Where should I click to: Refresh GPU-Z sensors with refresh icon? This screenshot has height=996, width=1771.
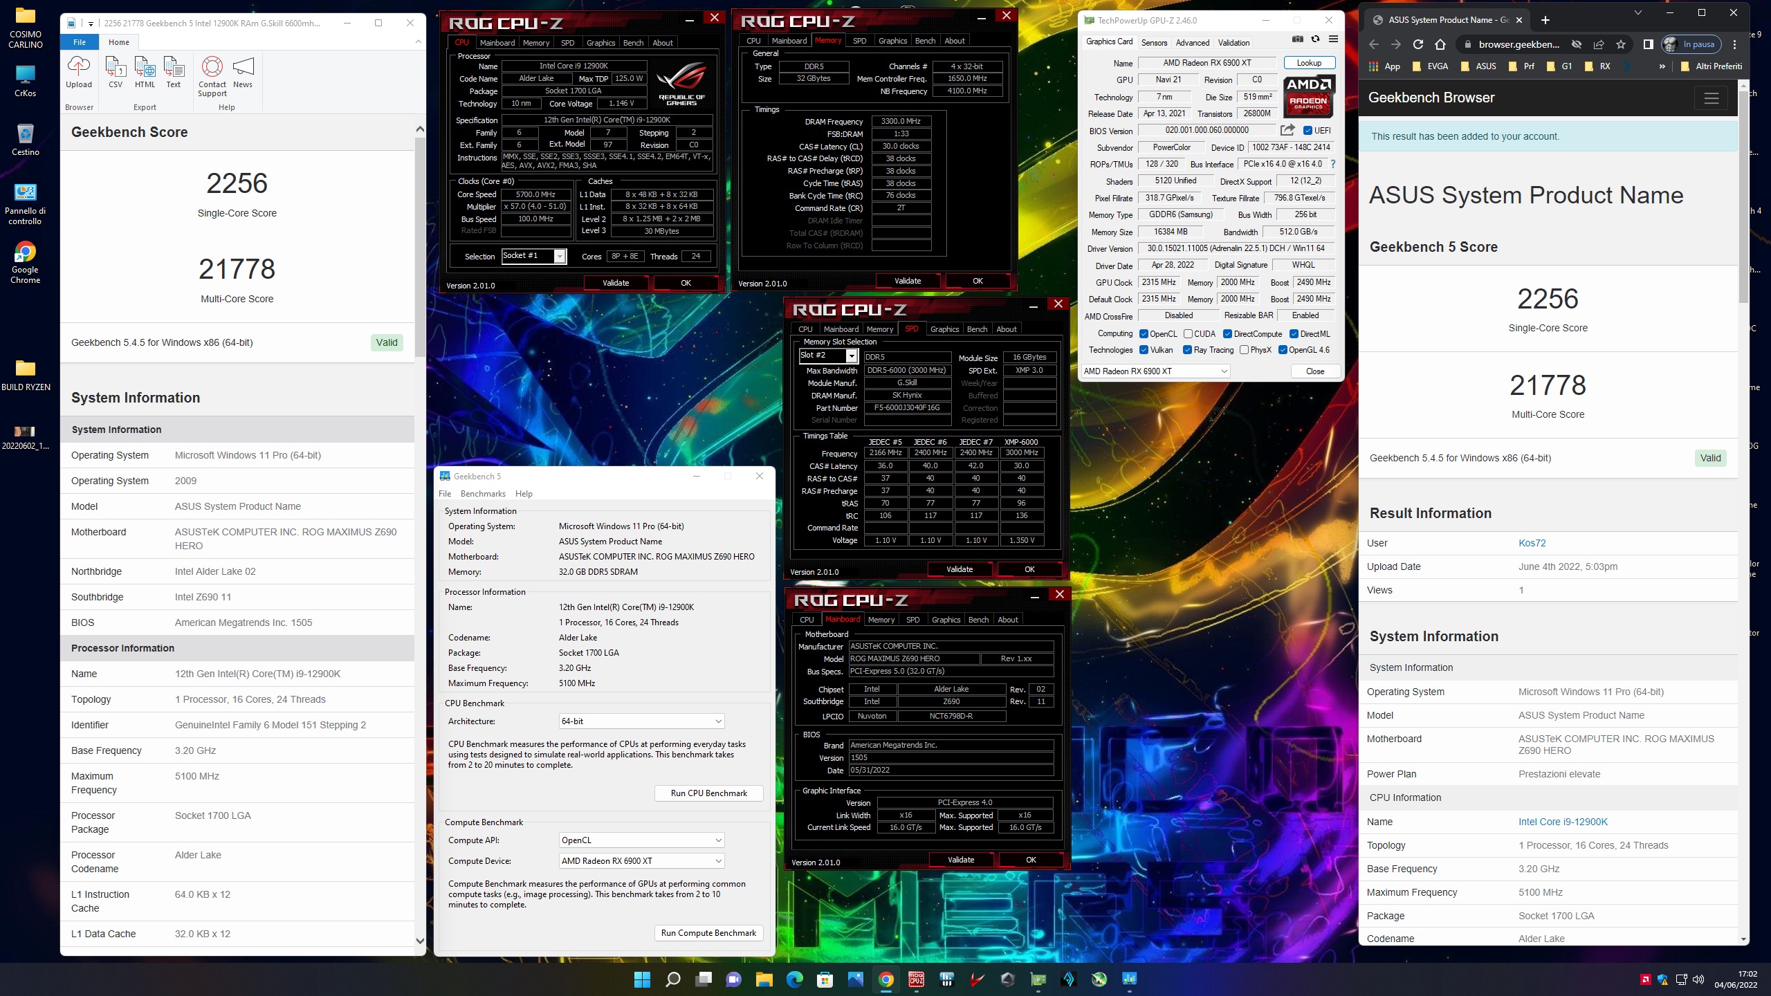tap(1315, 39)
